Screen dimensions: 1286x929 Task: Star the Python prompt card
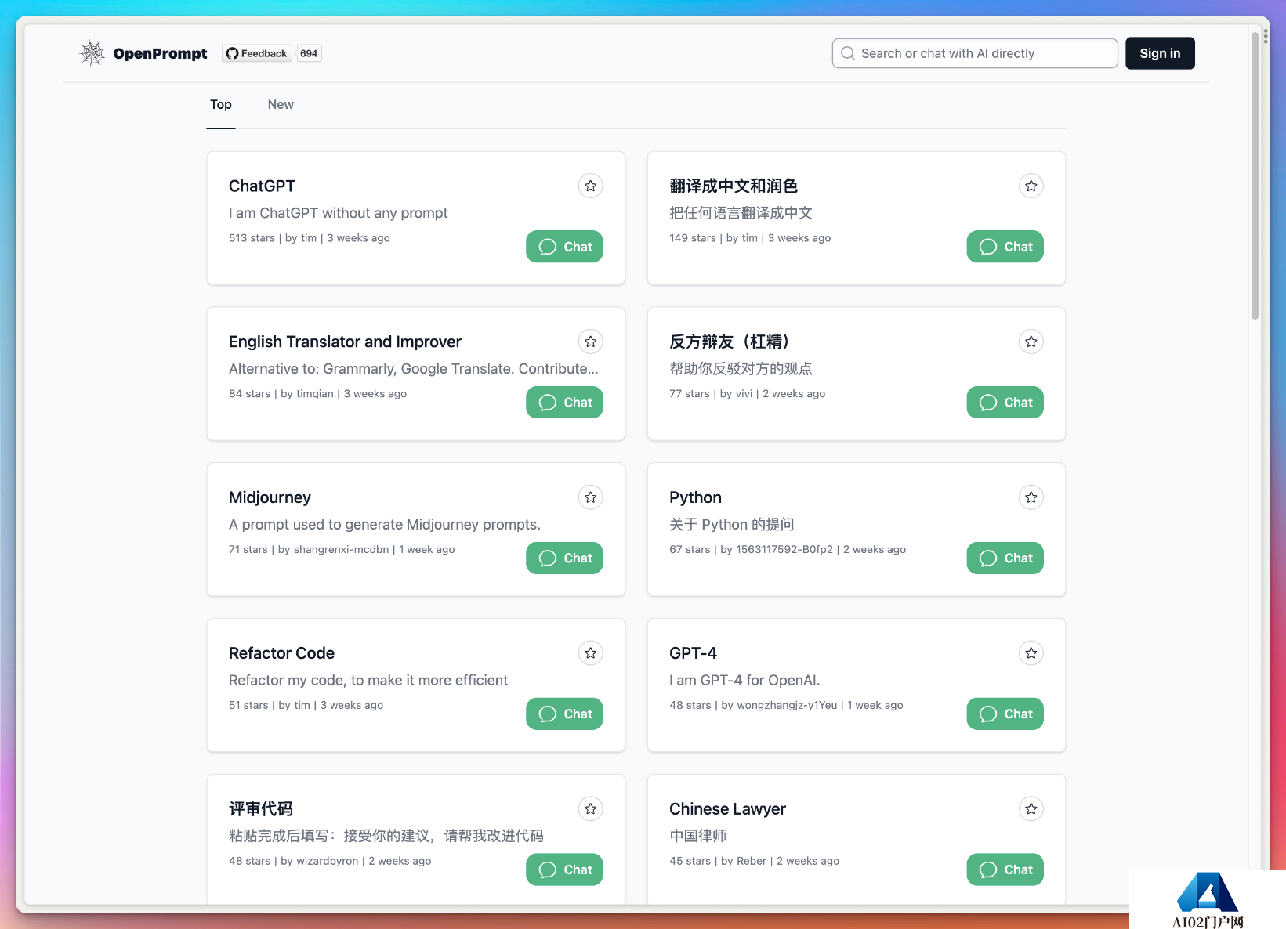pos(1031,497)
